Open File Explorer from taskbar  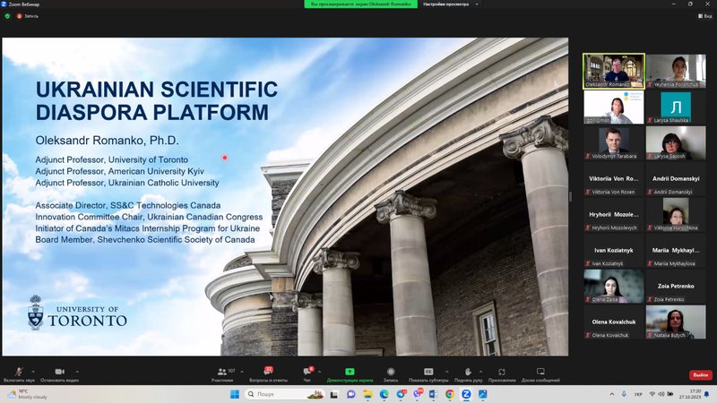367,394
